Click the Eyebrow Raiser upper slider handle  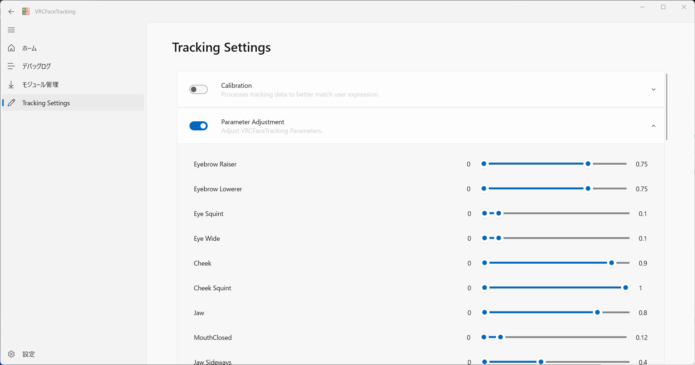point(588,164)
